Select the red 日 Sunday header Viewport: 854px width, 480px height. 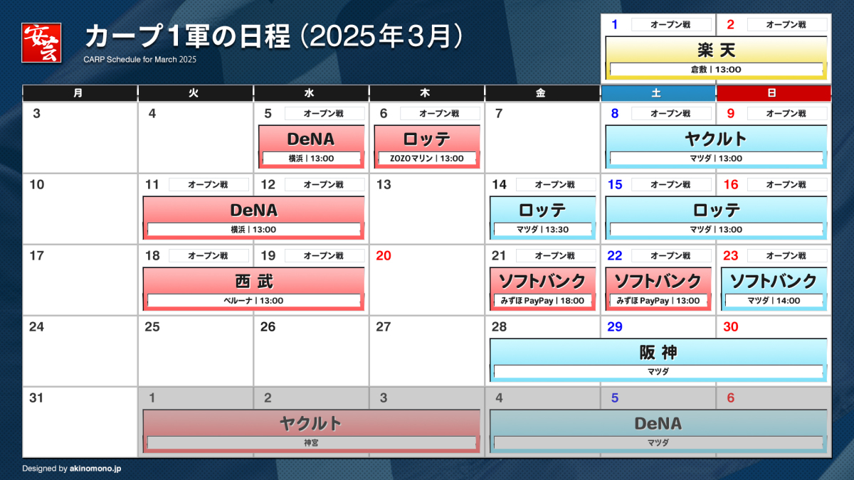774,93
